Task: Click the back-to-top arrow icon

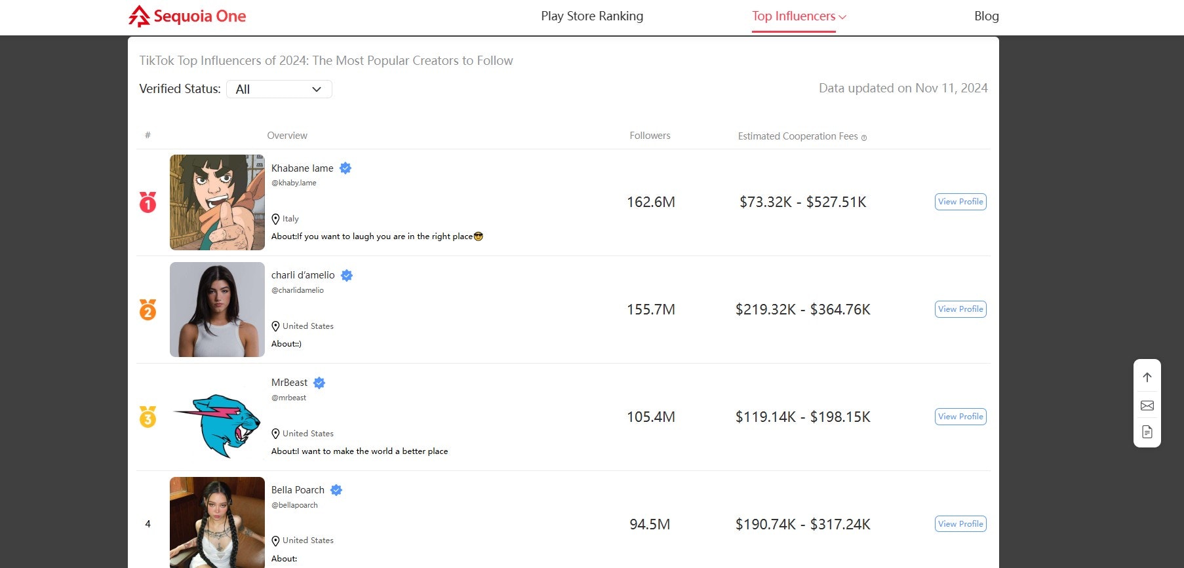Action: pos(1147,377)
